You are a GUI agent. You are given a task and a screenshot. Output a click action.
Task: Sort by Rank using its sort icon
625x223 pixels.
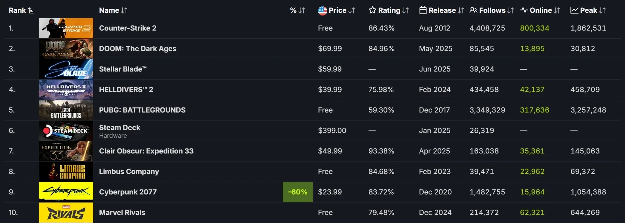tap(31, 11)
